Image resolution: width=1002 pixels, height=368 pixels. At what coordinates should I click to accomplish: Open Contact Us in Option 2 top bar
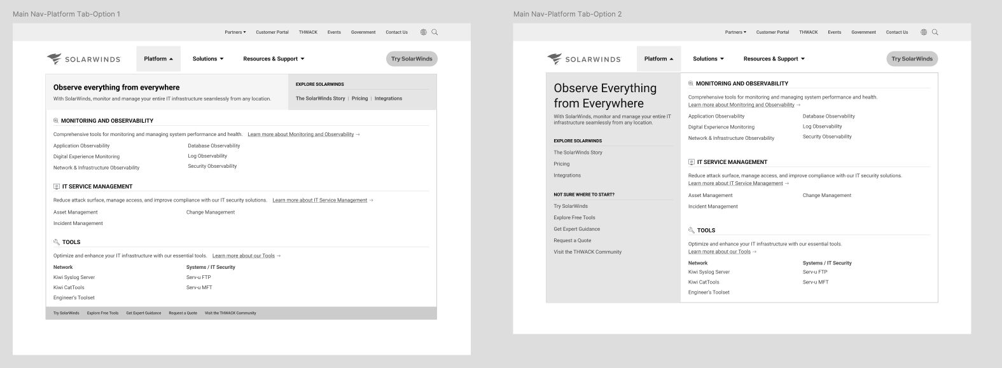click(897, 32)
